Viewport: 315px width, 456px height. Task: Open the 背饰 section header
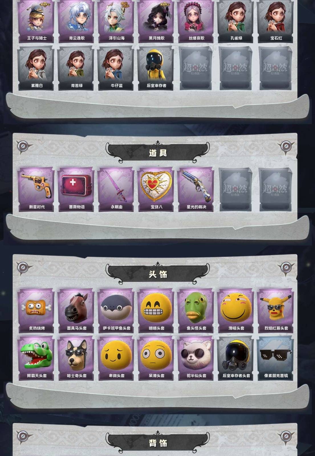point(158,443)
